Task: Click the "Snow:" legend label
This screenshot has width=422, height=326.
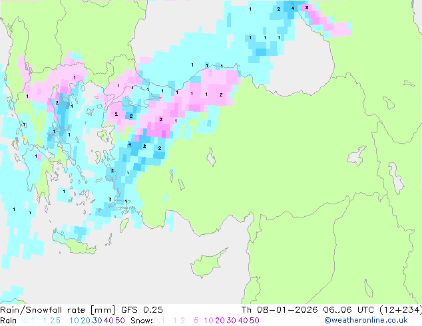Action: [x=142, y=321]
